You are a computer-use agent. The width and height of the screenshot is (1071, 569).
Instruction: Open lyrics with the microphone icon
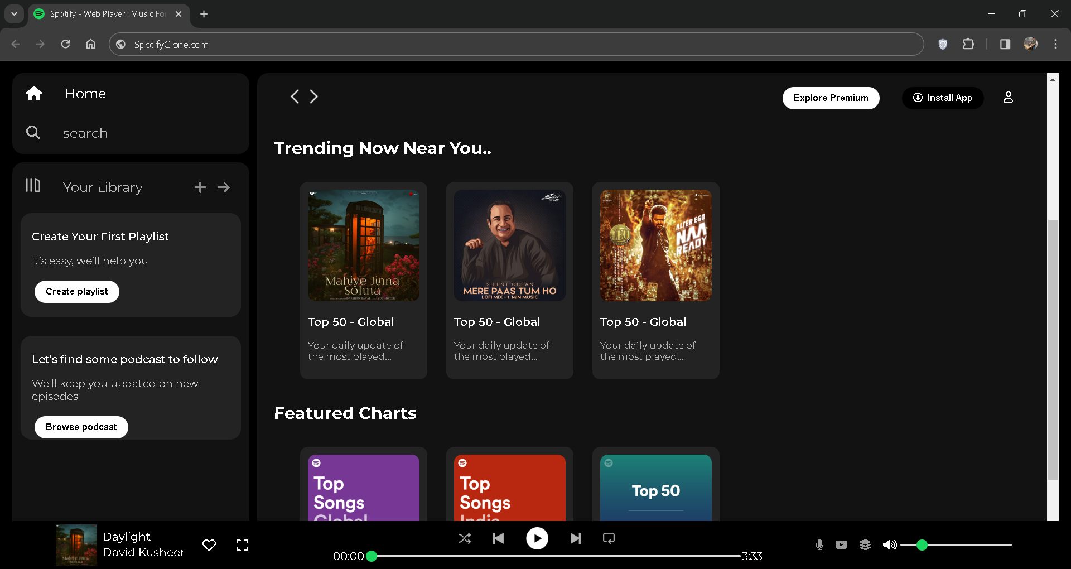tap(819, 545)
